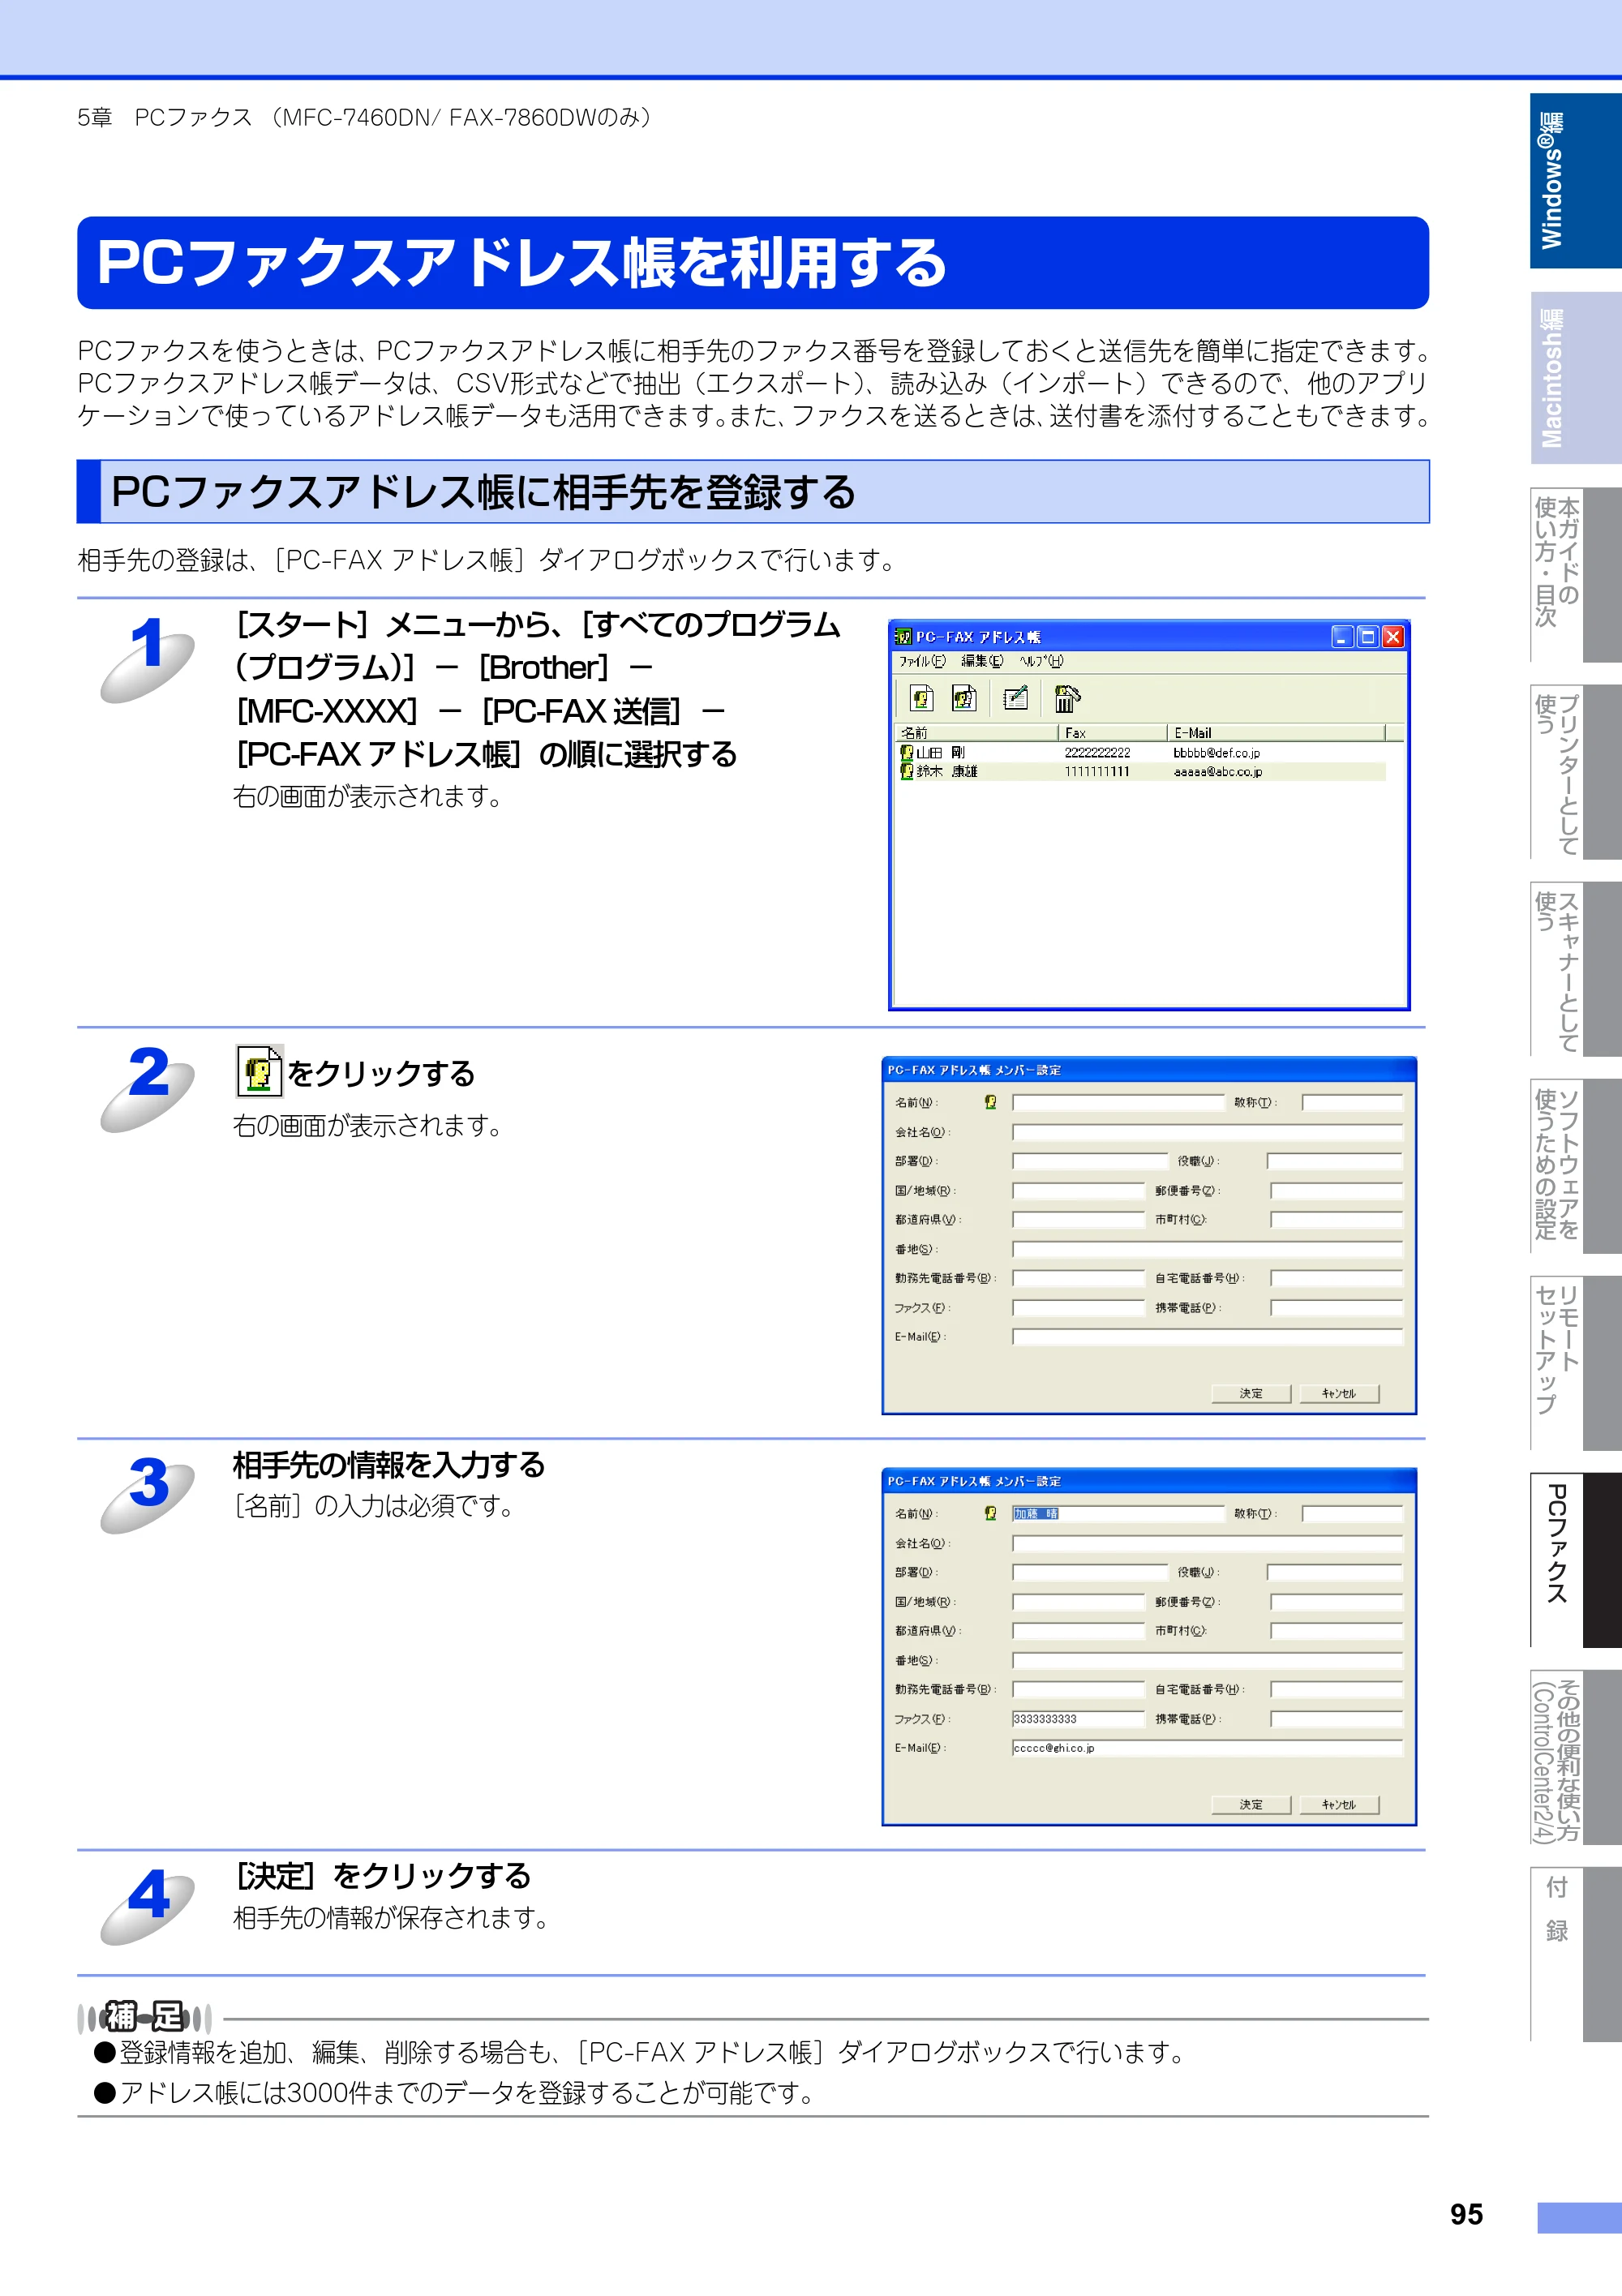Click キャンセル in the empty member settings dialog
This screenshot has width=1622, height=2296.
1339,1393
